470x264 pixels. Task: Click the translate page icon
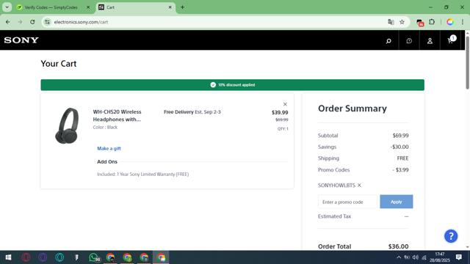pyautogui.click(x=391, y=22)
